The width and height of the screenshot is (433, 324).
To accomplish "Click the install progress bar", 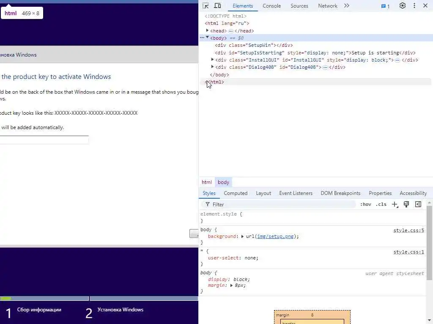I will pyautogui.click(x=99, y=298).
